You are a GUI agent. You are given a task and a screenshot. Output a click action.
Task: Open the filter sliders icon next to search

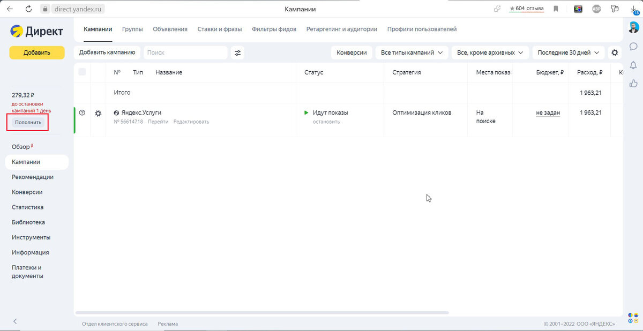tap(238, 52)
